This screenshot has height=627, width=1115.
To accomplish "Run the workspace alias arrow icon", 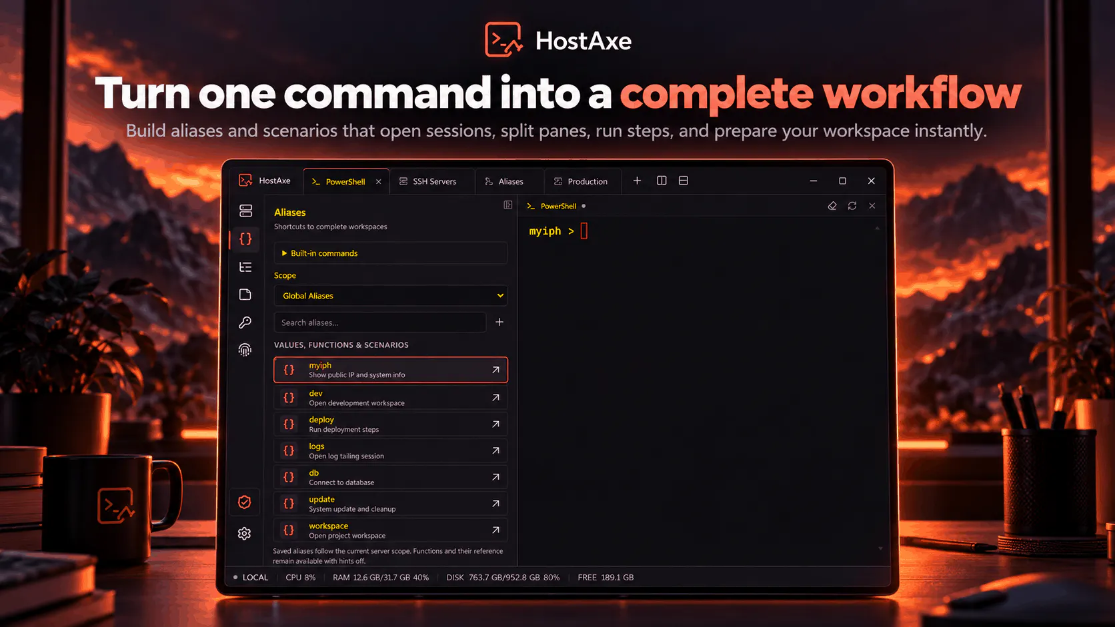I will pyautogui.click(x=495, y=530).
